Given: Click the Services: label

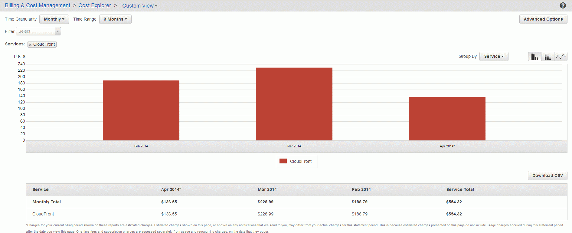Looking at the screenshot, I should tap(15, 44).
